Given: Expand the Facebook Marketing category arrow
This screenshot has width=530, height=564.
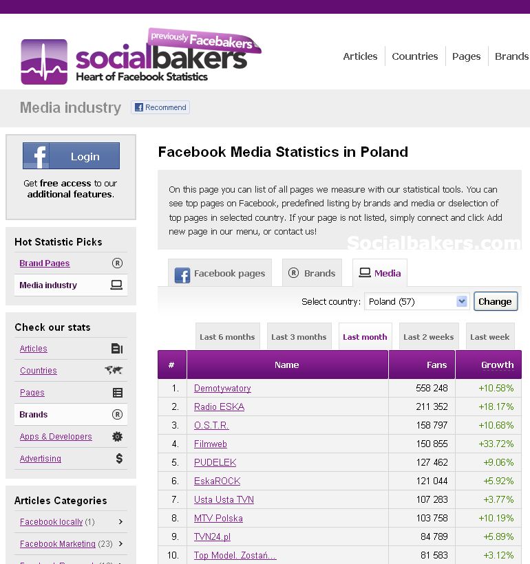Looking at the screenshot, I should (120, 543).
